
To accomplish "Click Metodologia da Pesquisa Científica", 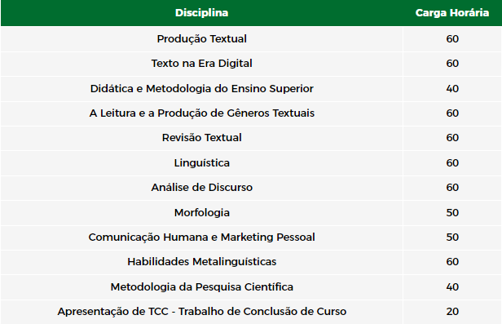I will click(x=202, y=286).
